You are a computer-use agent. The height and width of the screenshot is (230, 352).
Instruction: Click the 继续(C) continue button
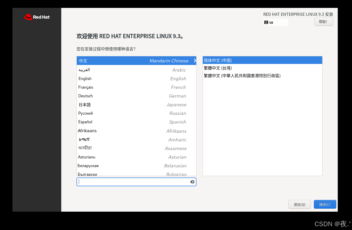pyautogui.click(x=325, y=204)
